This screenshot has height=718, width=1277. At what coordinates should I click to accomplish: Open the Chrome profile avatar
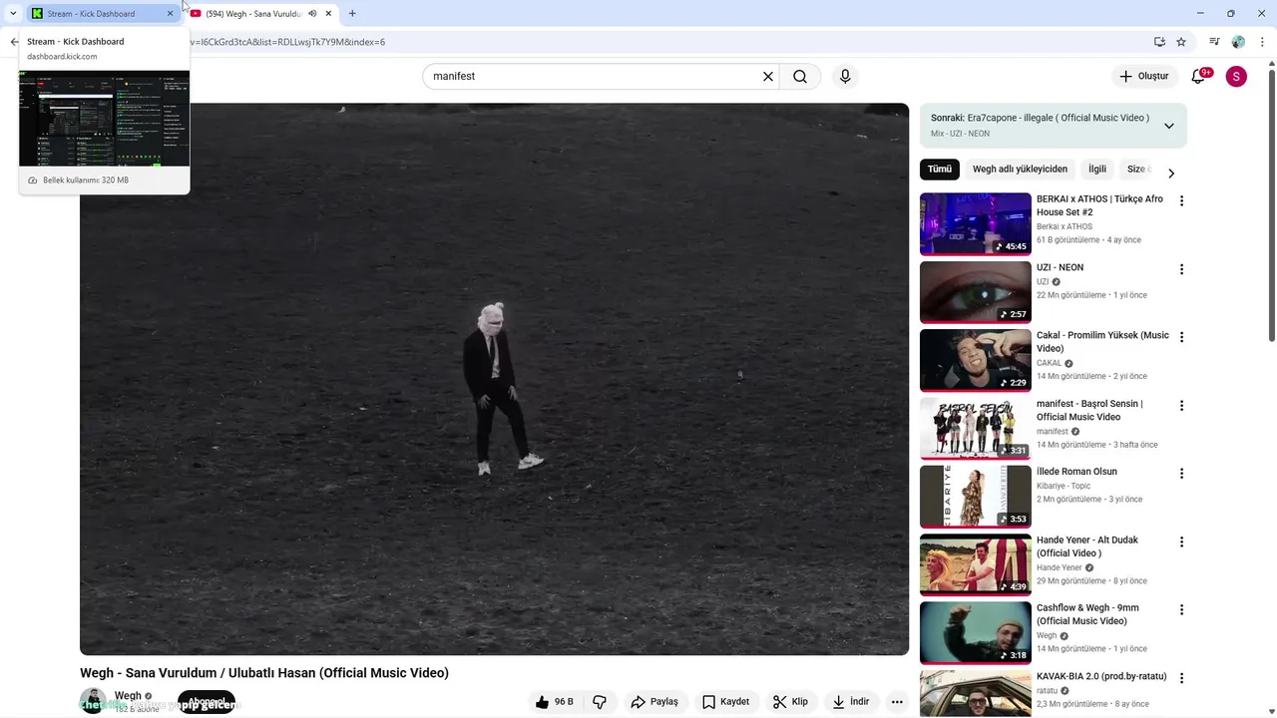[1238, 42]
